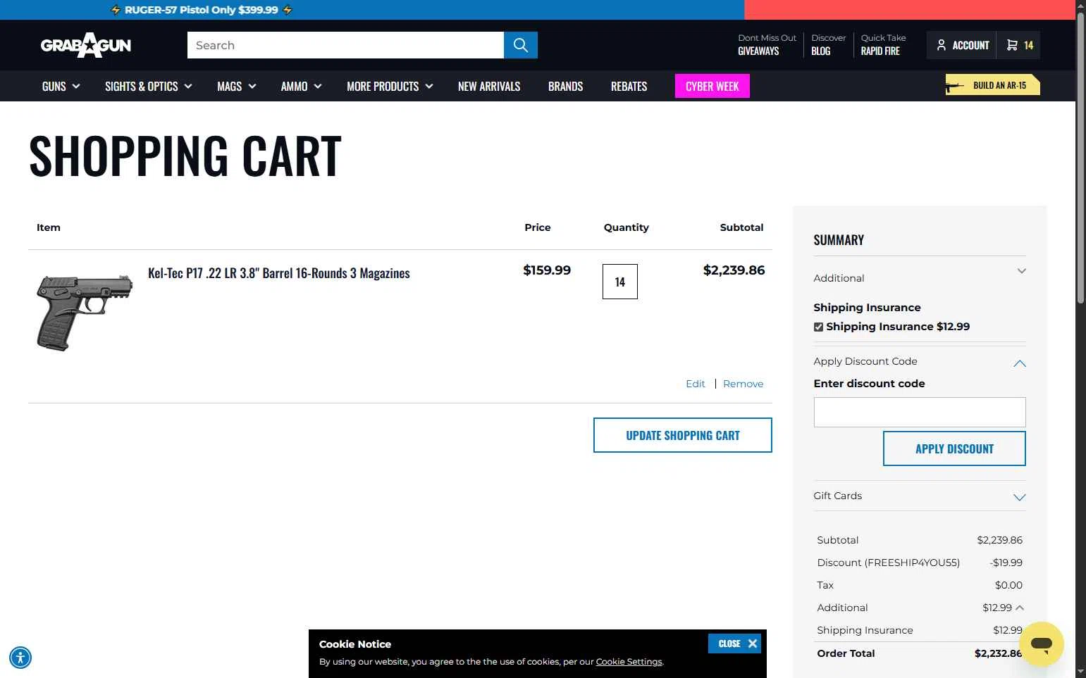Open the Kel-Tec P17 product title link
Viewport: 1086px width, 678px height.
coord(278,273)
